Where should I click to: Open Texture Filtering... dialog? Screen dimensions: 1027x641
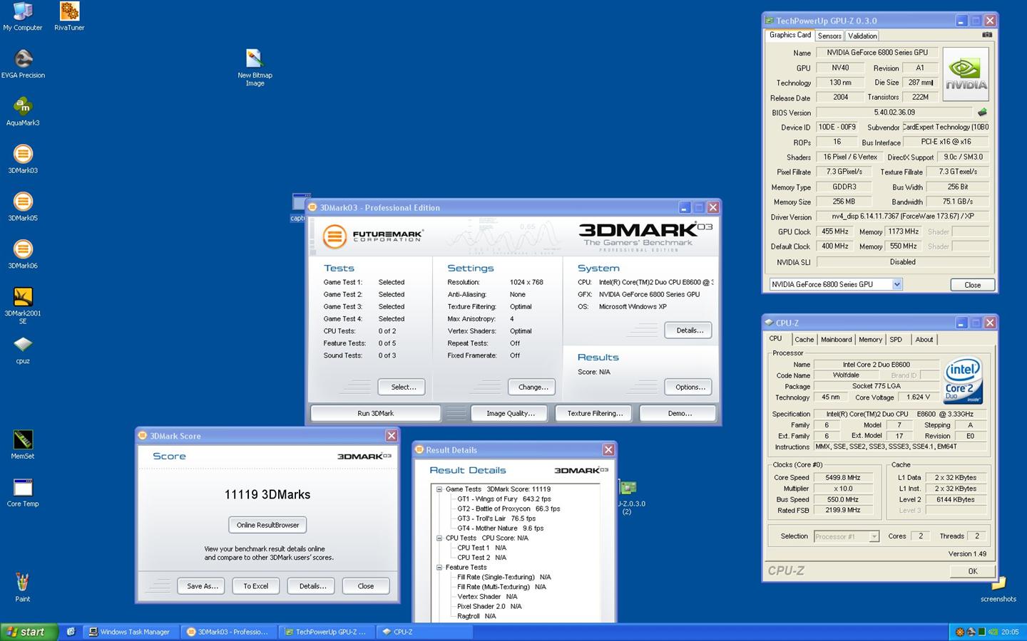click(594, 413)
